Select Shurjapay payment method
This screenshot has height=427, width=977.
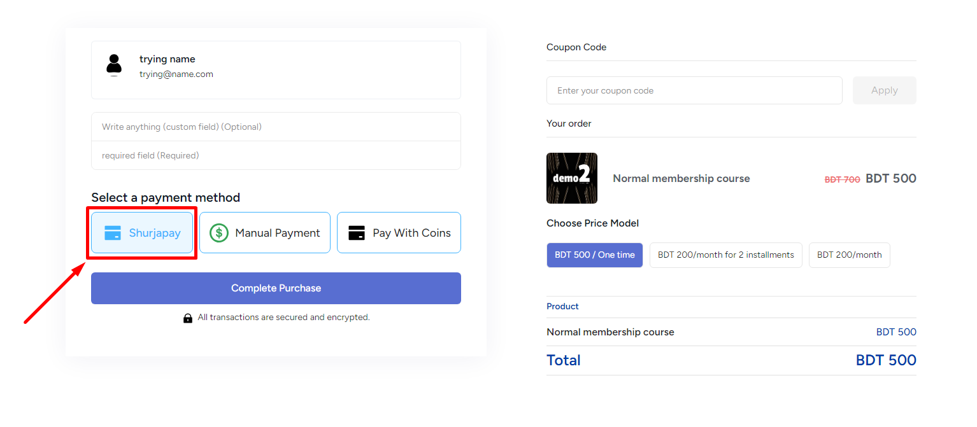(x=142, y=233)
